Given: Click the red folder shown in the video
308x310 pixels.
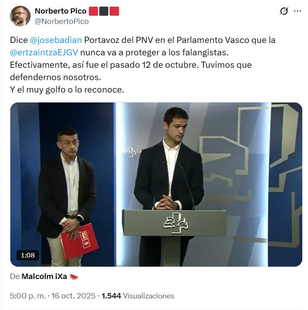Looking at the screenshot, I should tap(79, 241).
